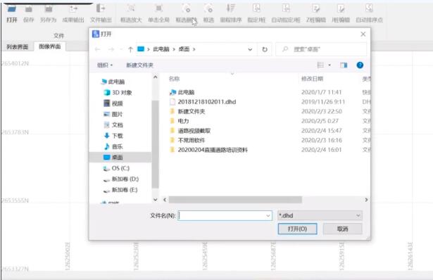Select 新加卷 (E:) drive in sidebar
The image size is (433, 280).
tap(120, 190)
